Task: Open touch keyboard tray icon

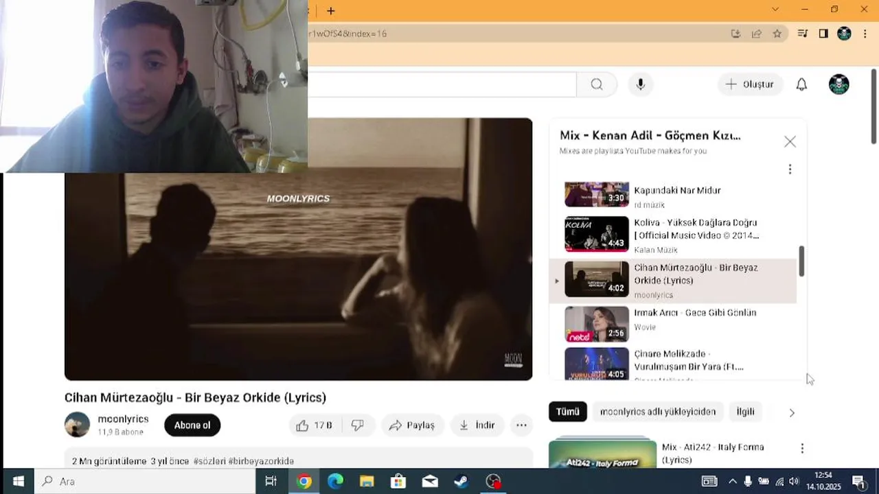Action: pos(709,481)
